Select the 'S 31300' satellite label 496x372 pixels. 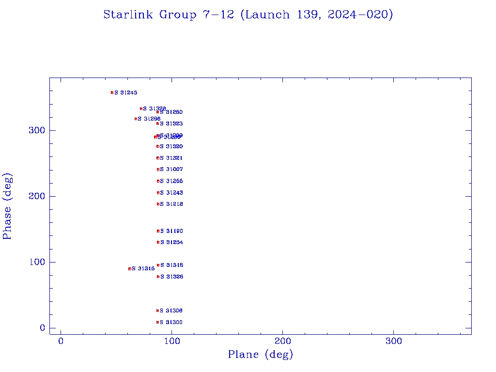(x=171, y=322)
